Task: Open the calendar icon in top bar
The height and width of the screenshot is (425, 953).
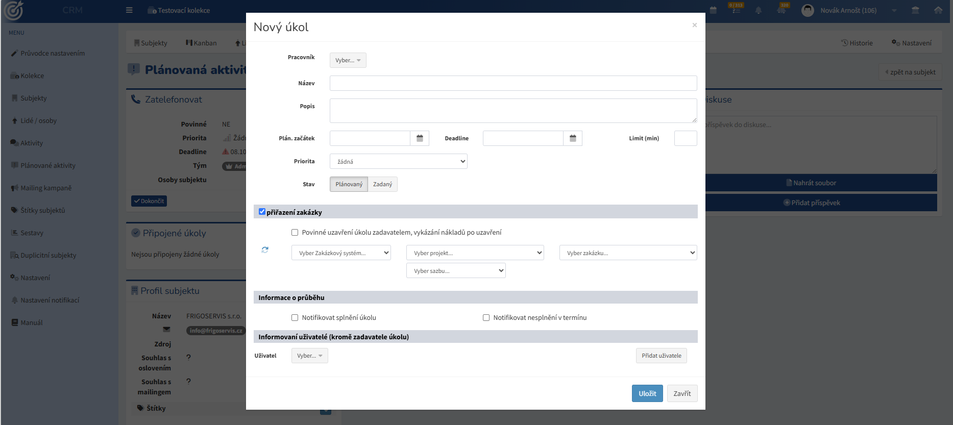Action: (714, 10)
